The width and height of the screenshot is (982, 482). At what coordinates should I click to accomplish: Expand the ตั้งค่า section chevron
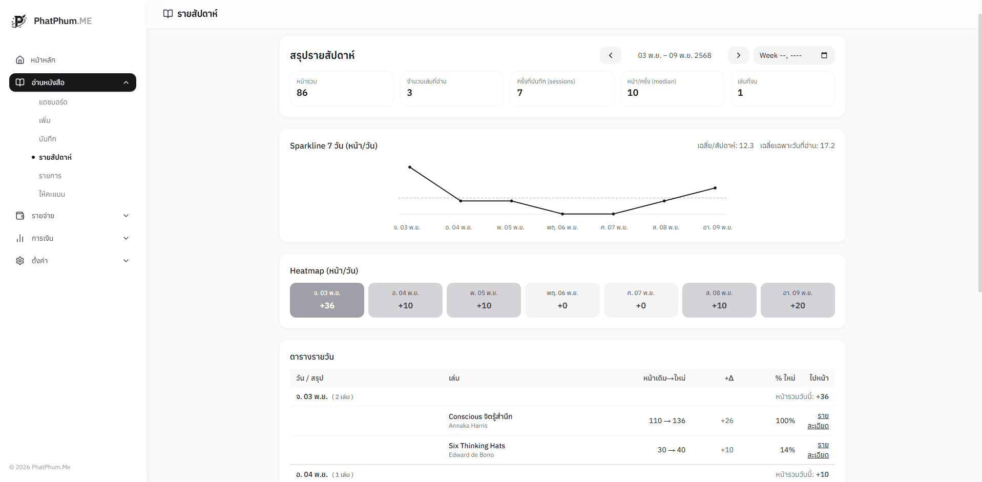(x=126, y=261)
